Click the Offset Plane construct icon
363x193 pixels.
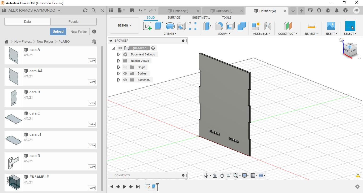point(288,26)
